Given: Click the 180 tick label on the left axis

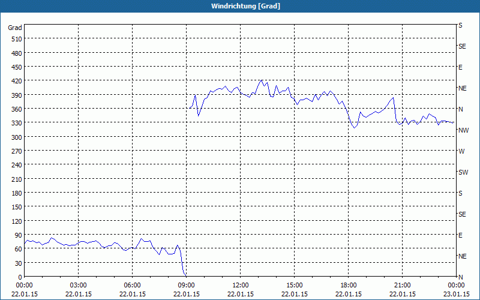Looking at the screenshot, I should 17,193.
